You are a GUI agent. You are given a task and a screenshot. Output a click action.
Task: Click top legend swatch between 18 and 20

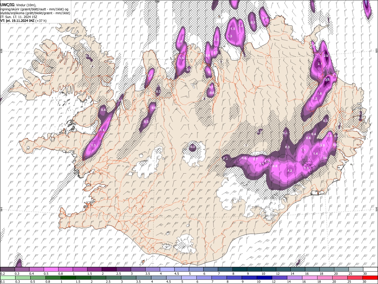tap(327, 269)
